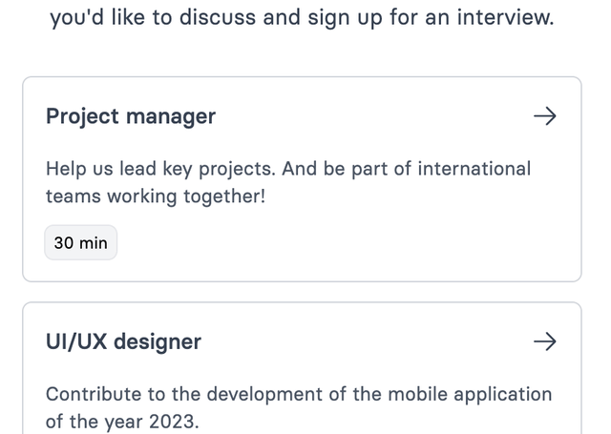
Task: Select the UI/UX designer job title
Action: [123, 341]
